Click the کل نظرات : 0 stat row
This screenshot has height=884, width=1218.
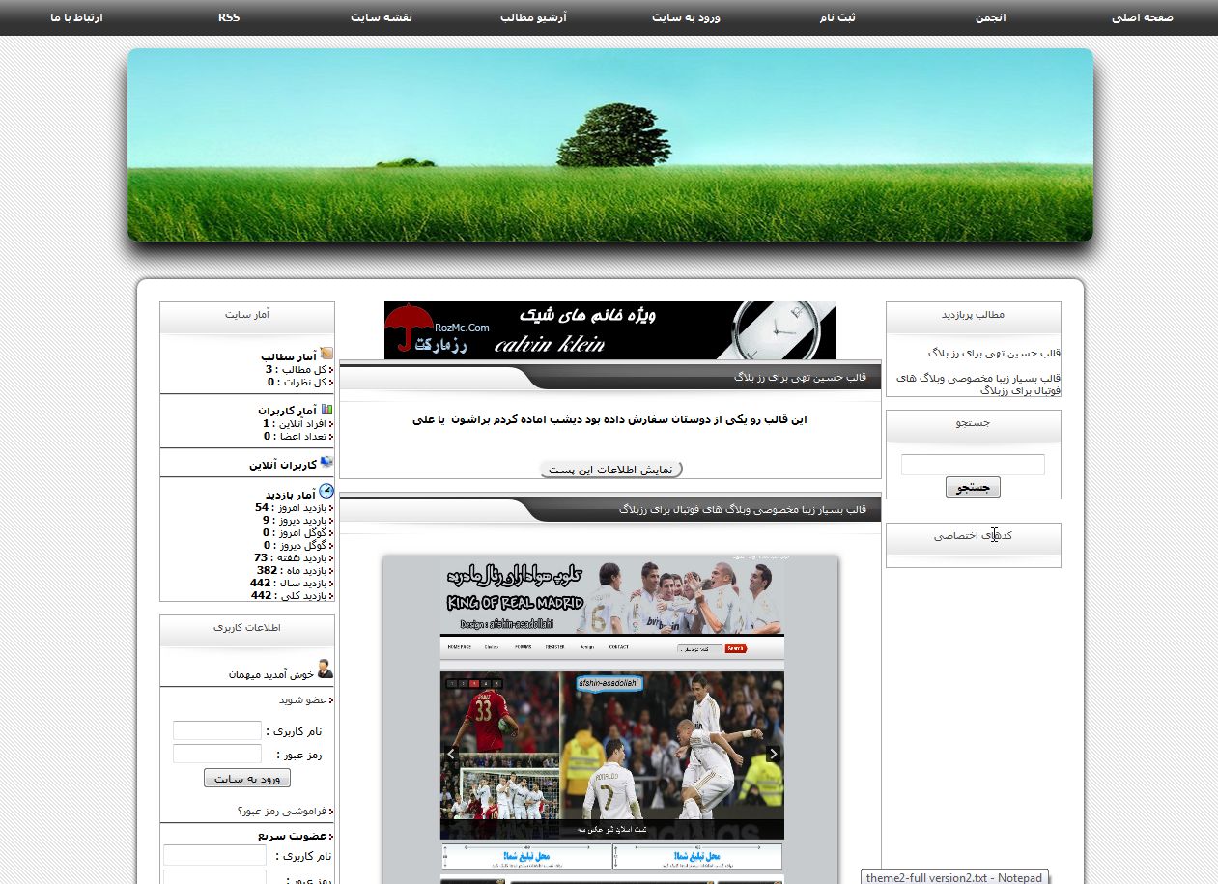pos(298,382)
